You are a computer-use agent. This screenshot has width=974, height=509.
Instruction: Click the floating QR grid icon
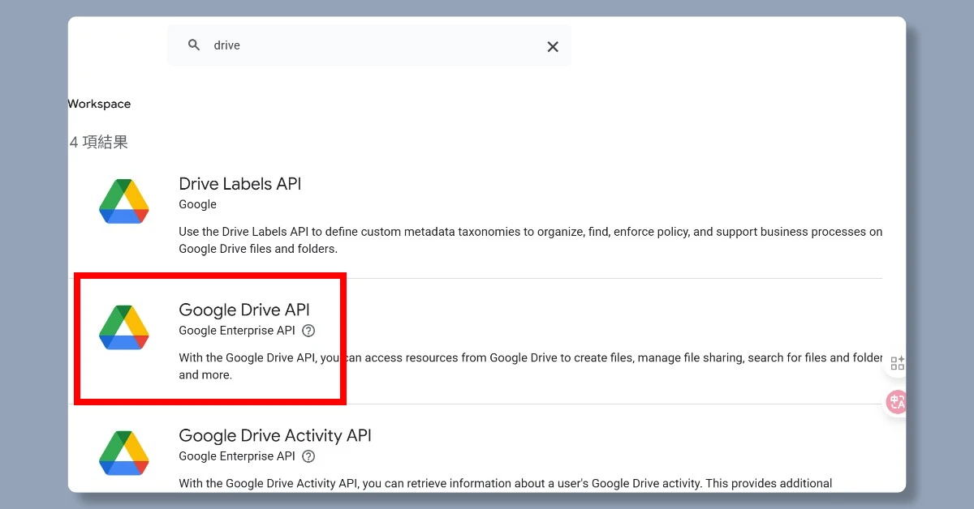897,363
